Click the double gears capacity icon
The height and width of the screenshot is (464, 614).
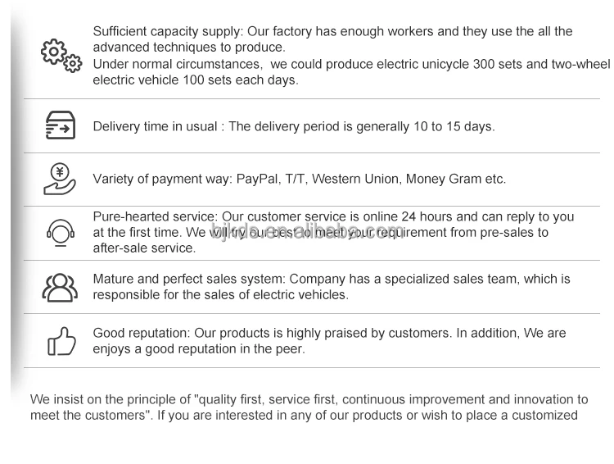pos(61,55)
